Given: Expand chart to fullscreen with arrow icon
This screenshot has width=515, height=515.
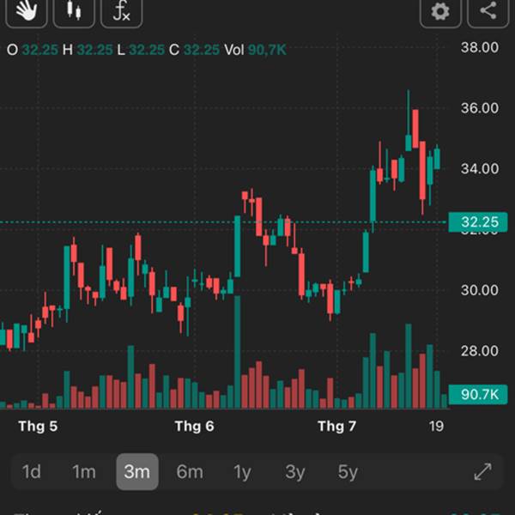Looking at the screenshot, I should (x=482, y=471).
